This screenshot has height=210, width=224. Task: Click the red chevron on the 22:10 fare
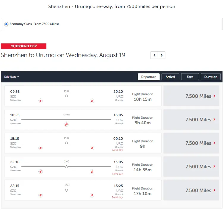[214, 166]
